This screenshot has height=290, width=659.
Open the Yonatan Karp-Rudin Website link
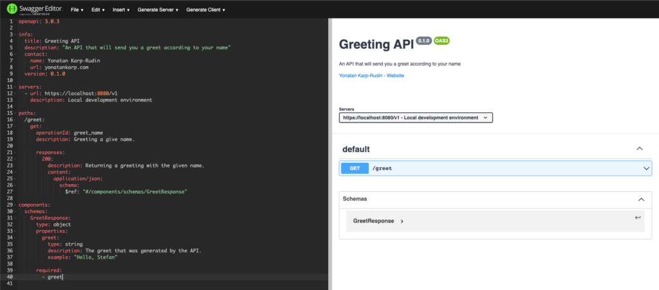click(x=371, y=76)
